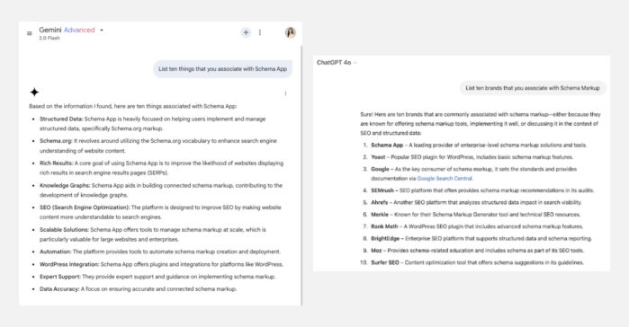Click the 'SEO (Search Engine Optimization):' heading
629x327 pixels.
coord(85,208)
